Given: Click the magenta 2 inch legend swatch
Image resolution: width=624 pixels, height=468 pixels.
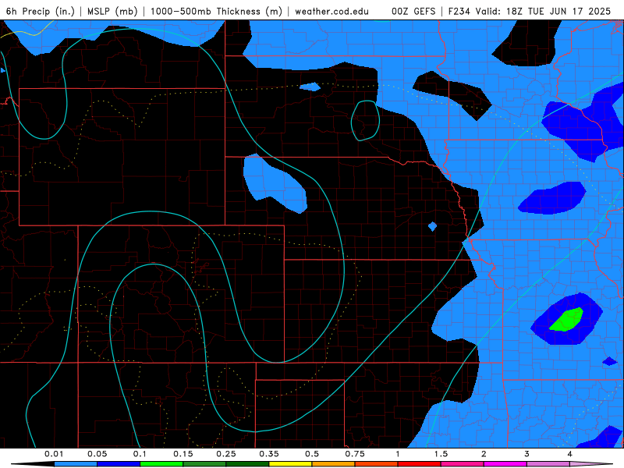Looking at the screenshot, I should [505, 464].
